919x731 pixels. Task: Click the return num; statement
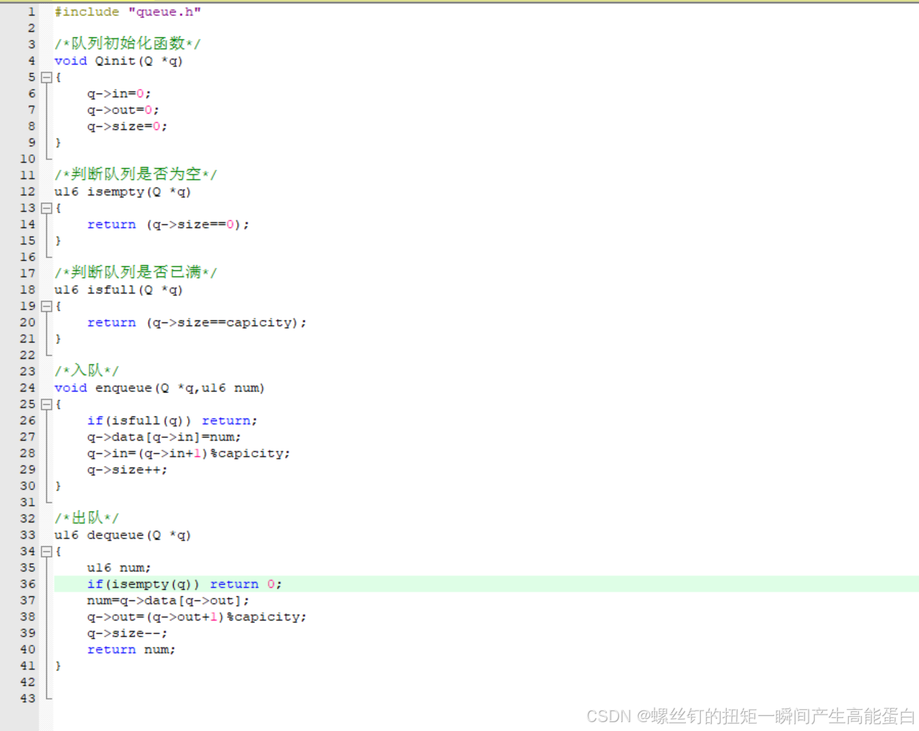(x=132, y=650)
